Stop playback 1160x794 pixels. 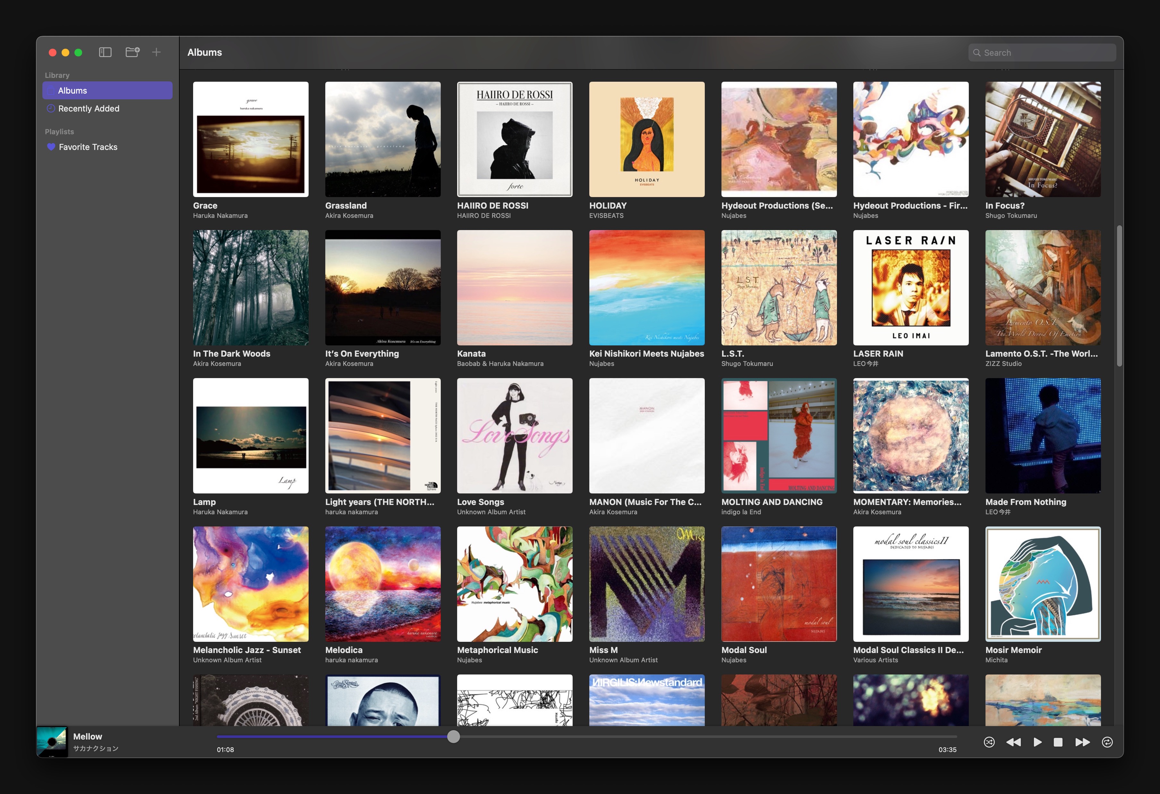(x=1058, y=742)
